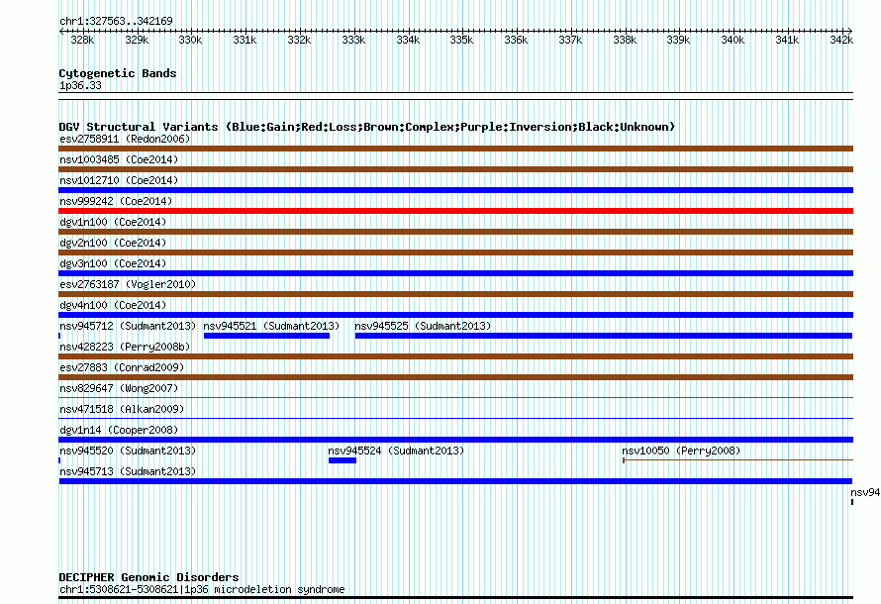Open nsv945525 (Sudmant2013) variant label
This screenshot has height=604, width=881.
pos(423,326)
